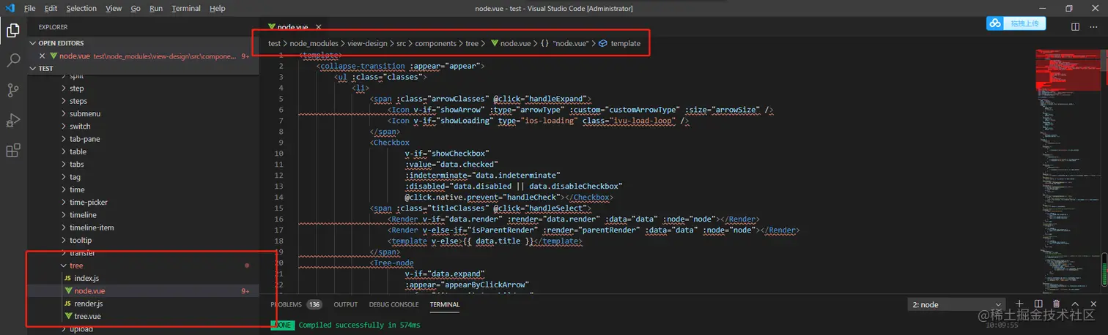Open tree.vue in the tree folder
The width and height of the screenshot is (1108, 335).
144,316
